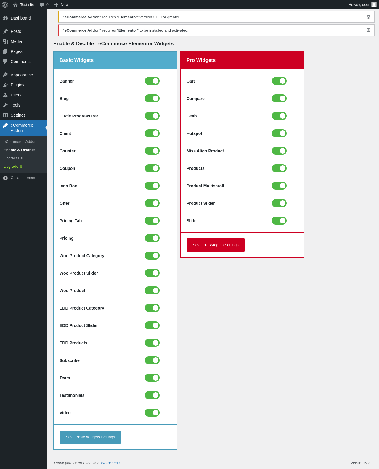The height and width of the screenshot is (469, 379).
Task: Switch off the Coupon widget
Action: 152,168
